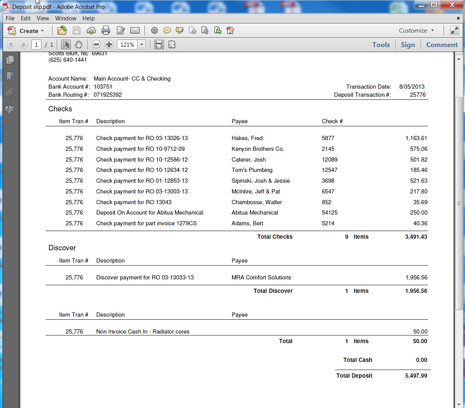The image size is (465, 408).
Task: Select the Highlight Text tool
Action: [x=179, y=30]
